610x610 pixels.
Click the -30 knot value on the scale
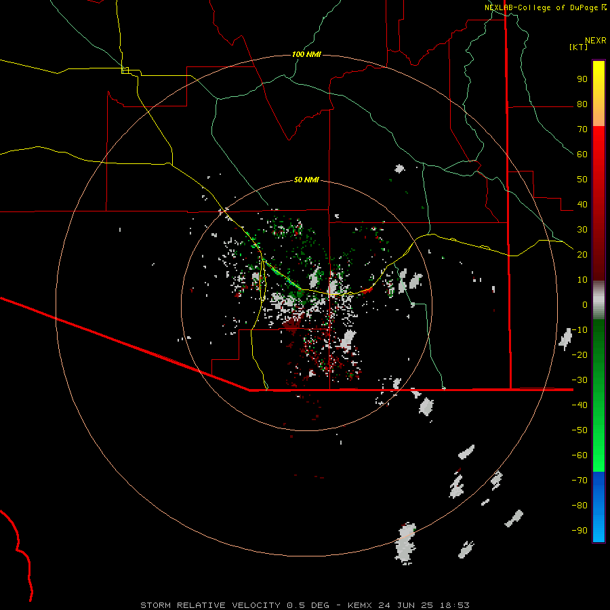(579, 380)
